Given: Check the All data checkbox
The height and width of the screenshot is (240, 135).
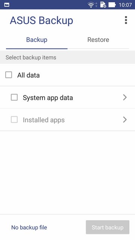Looking at the screenshot, I should [9, 75].
